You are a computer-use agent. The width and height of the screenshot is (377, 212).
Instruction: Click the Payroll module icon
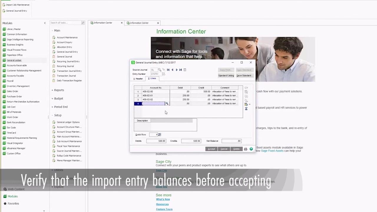click(4, 81)
